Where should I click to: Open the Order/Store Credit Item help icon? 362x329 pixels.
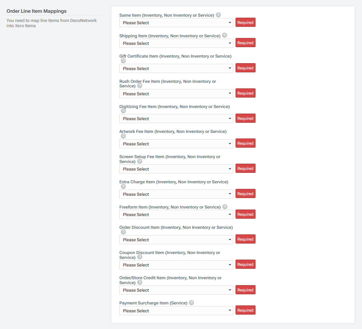click(x=140, y=282)
